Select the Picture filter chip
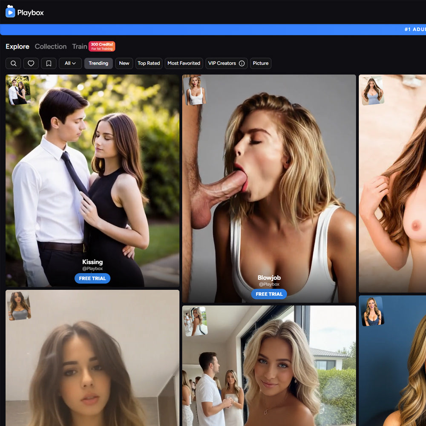 [261, 63]
